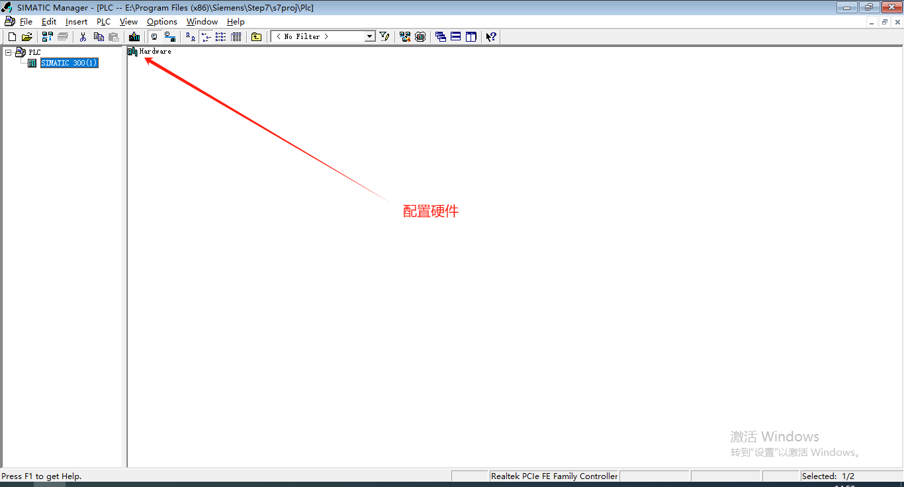Click the Open Project folder icon

(26, 37)
